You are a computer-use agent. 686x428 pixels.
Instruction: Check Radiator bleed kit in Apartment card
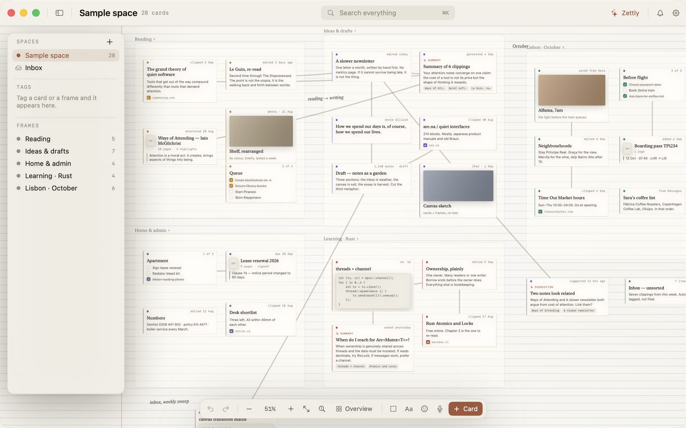(149, 273)
